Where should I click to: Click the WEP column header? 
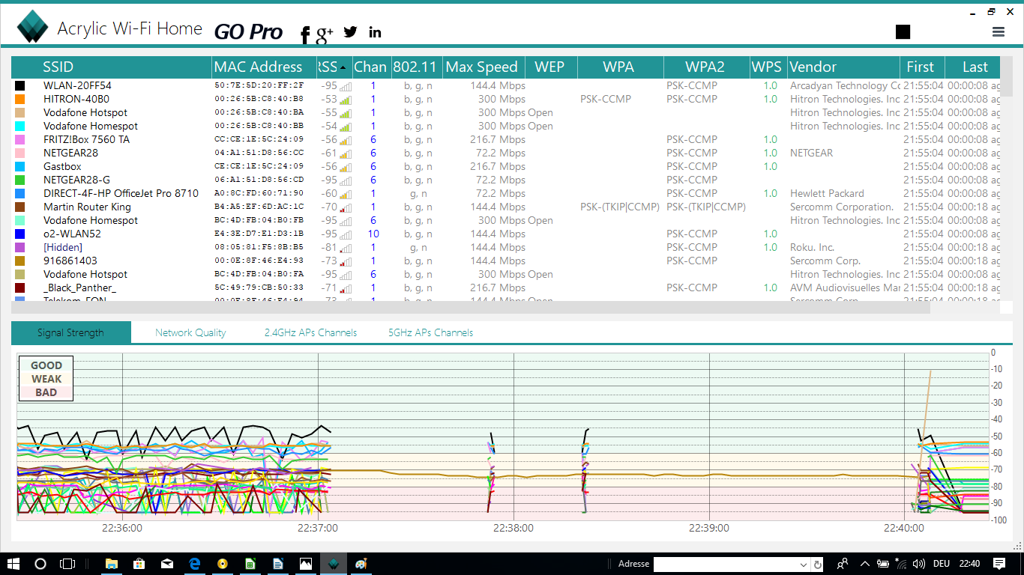tap(551, 67)
